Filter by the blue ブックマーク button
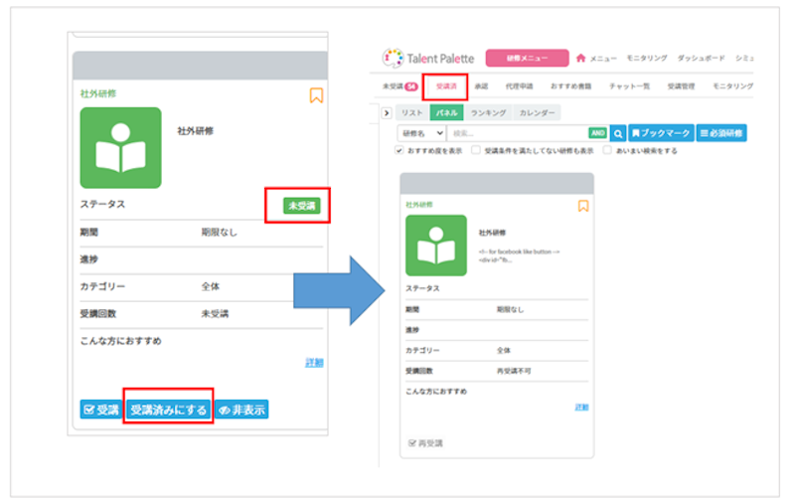Image resolution: width=793 pixels, height=504 pixels. pos(661,133)
